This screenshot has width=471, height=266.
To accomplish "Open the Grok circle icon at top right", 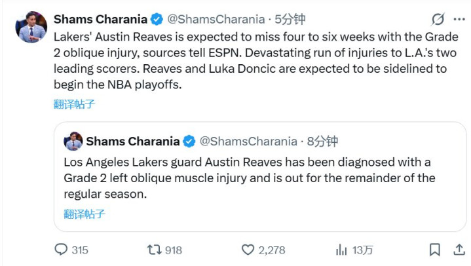I will (x=438, y=19).
